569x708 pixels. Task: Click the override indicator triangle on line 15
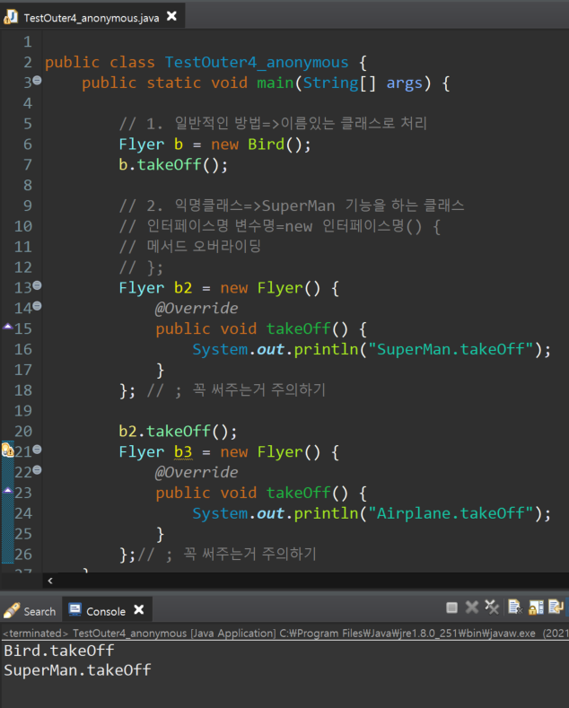8,327
